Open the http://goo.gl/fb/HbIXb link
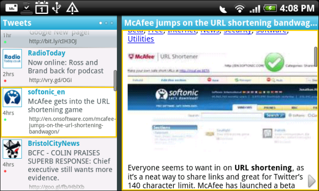Image resolution: width=319 pixels, height=191 pixels. (x=56, y=187)
